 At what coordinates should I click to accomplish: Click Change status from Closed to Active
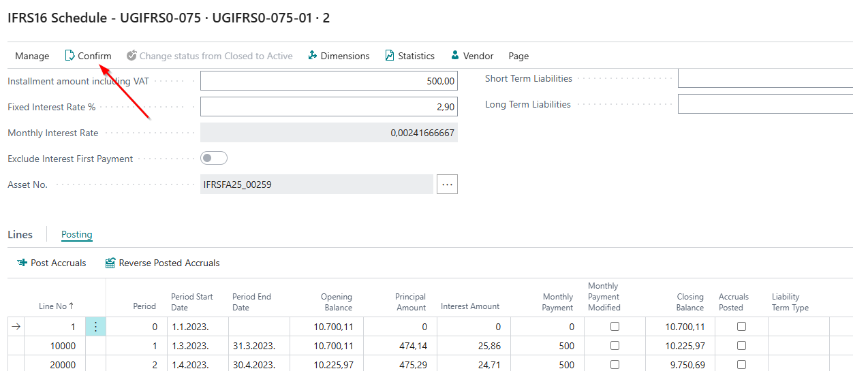tap(210, 56)
